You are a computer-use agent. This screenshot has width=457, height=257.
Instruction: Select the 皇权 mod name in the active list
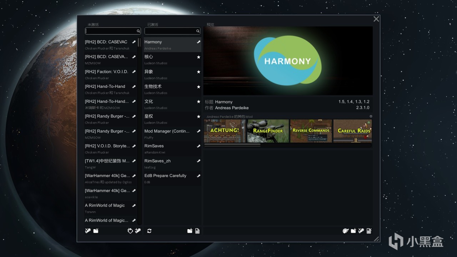point(149,116)
